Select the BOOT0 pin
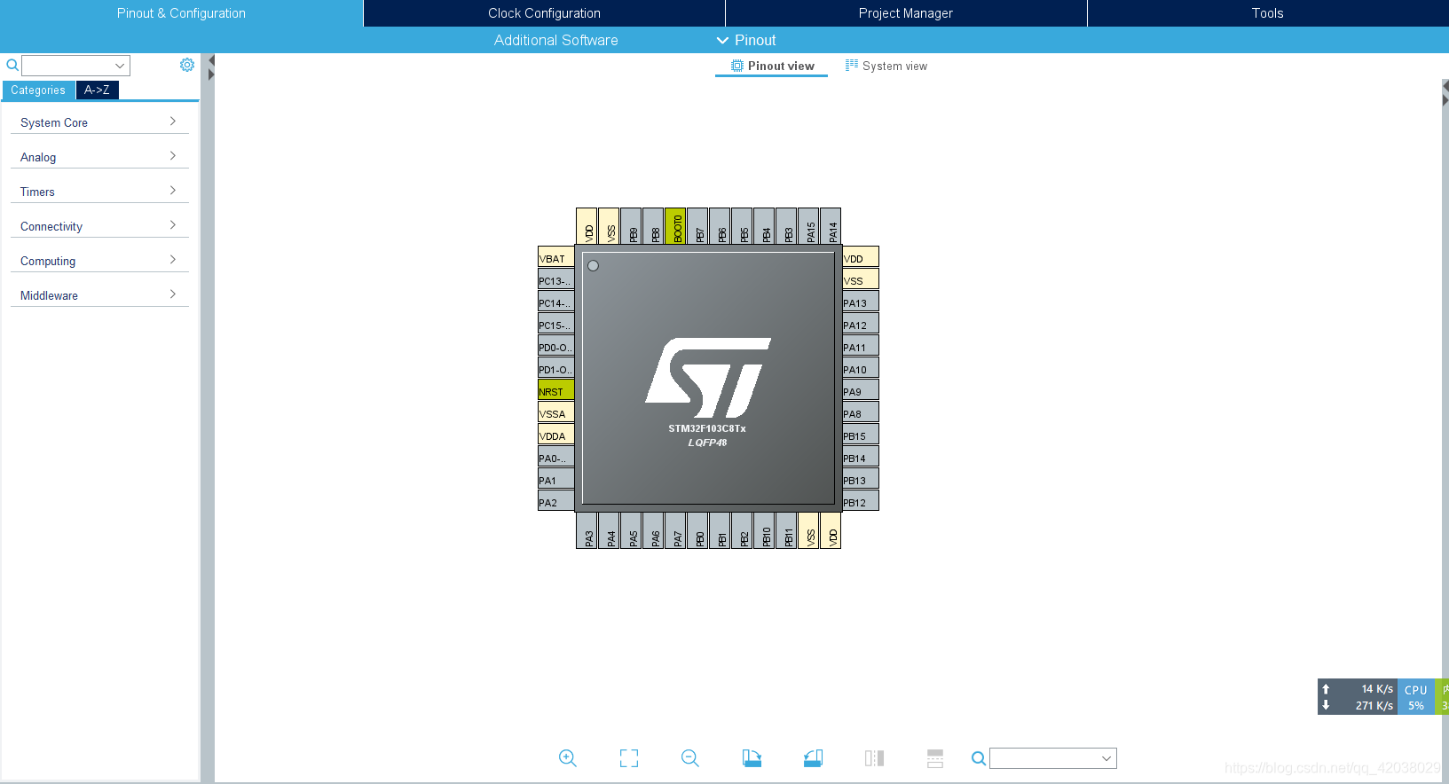The height and width of the screenshot is (784, 1449). click(x=676, y=226)
